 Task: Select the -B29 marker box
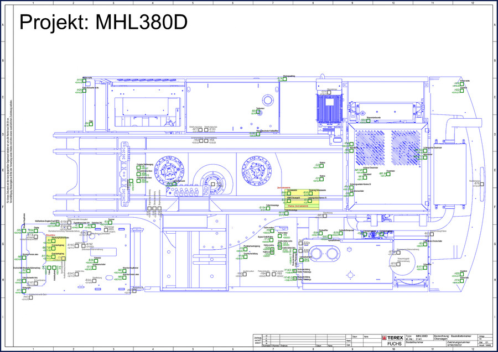(x=340, y=234)
